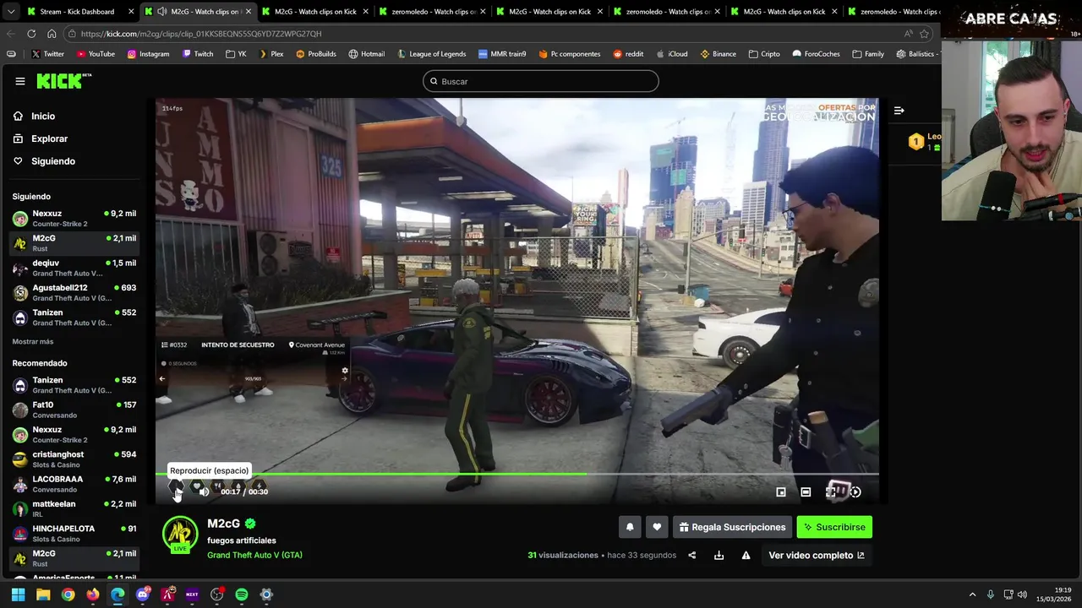Open Agustabell212 channel in sidebar
Image resolution: width=1082 pixels, height=608 pixels.
[x=74, y=292]
